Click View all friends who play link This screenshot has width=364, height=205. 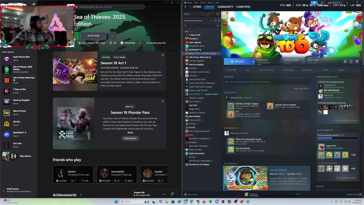(x=345, y=120)
